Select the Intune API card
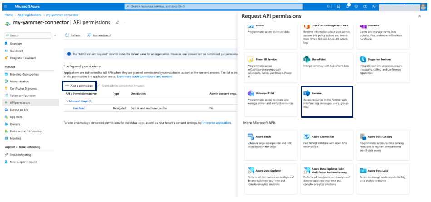431x202 pixels. 271,37
